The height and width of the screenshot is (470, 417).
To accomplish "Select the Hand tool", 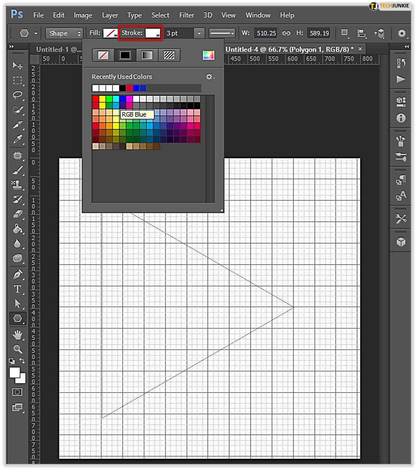I will (x=17, y=335).
